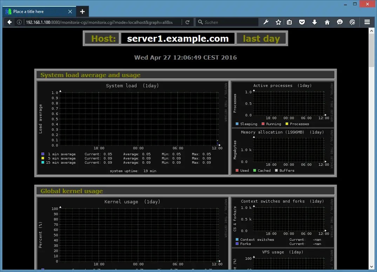Save the page to Pocket
The width and height of the screenshot is (377, 272).
click(x=302, y=22)
